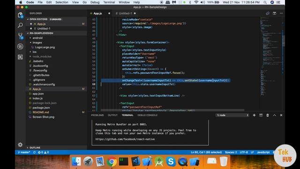Open the File menu
Image resolution: width=300 pixels, height=169 pixels.
40,2
